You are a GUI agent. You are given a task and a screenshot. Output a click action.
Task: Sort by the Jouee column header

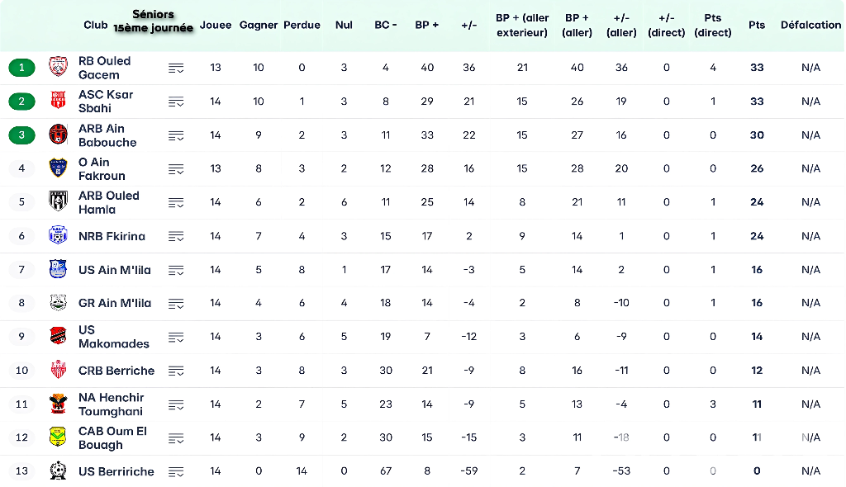pyautogui.click(x=216, y=25)
